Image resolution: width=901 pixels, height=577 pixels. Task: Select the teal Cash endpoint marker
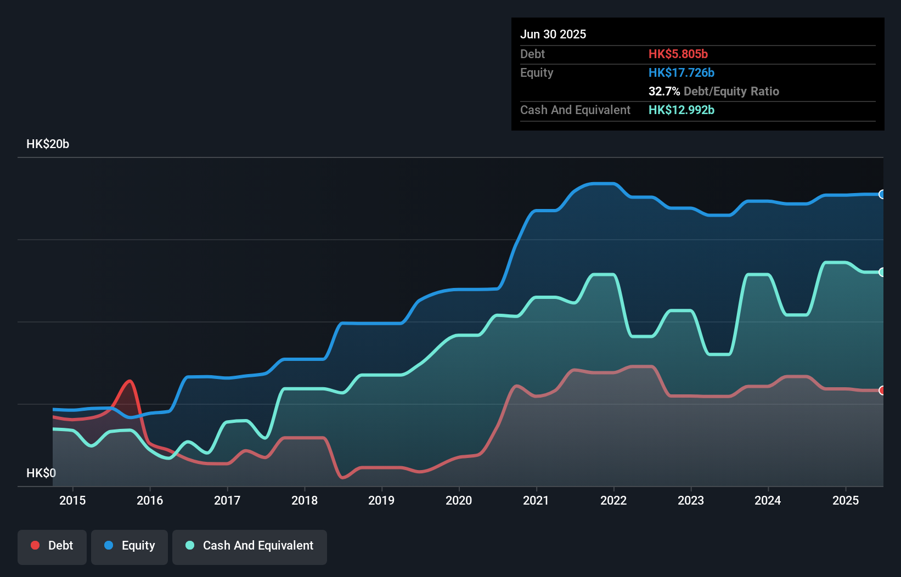(882, 272)
